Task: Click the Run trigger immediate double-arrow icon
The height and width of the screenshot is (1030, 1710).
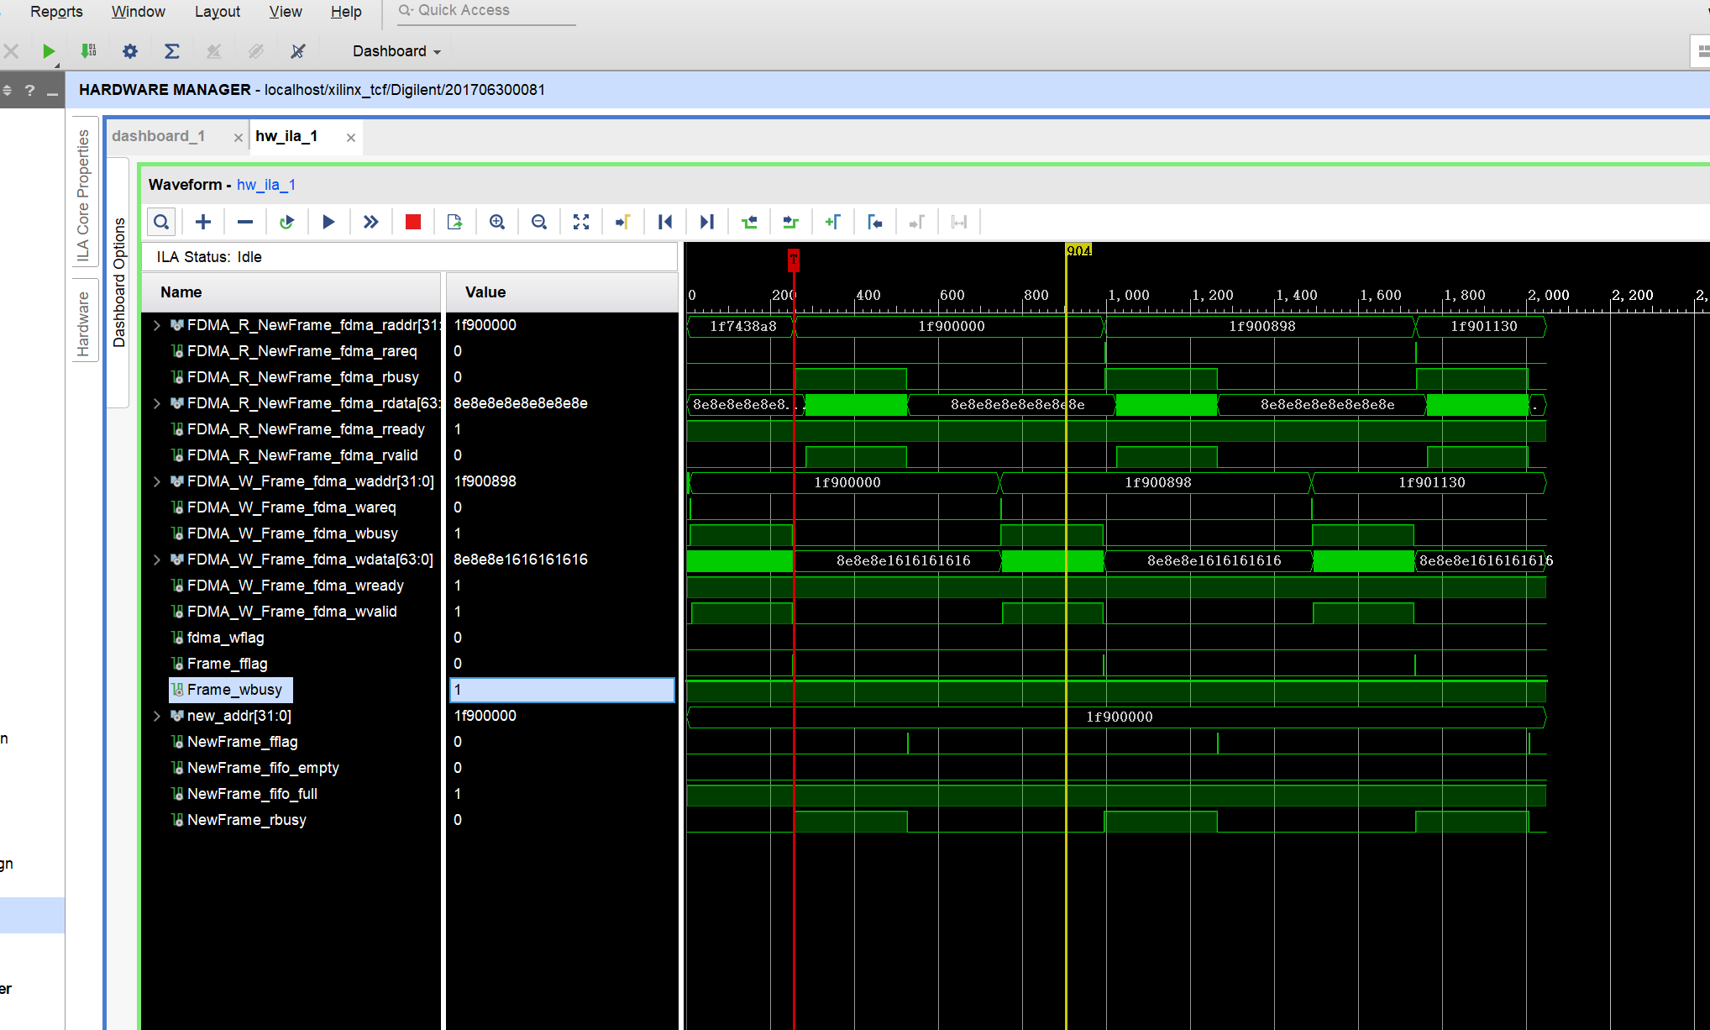Action: pos(370,222)
